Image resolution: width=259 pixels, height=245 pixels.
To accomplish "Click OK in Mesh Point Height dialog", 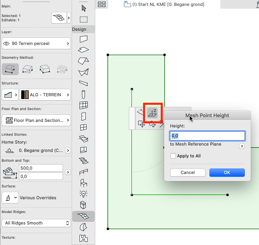I will click(x=227, y=172).
